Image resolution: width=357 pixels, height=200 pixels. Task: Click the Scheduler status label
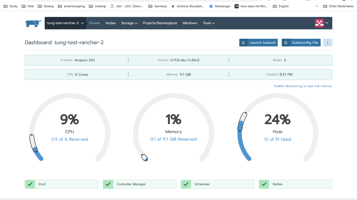click(202, 184)
